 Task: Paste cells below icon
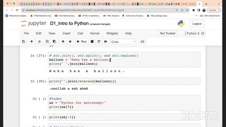[54, 42]
